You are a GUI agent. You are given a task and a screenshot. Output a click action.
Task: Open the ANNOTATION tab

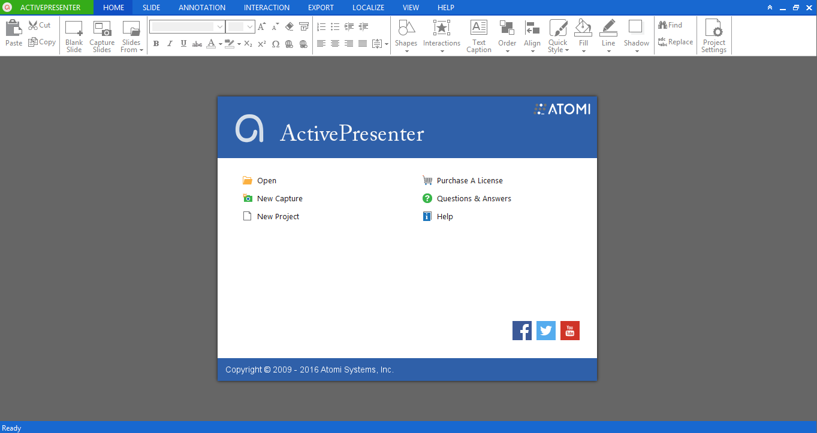(x=202, y=8)
